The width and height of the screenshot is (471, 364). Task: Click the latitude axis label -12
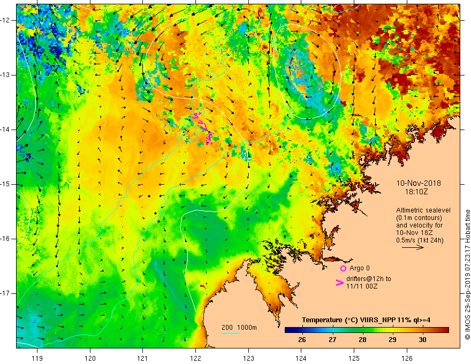[6, 20]
